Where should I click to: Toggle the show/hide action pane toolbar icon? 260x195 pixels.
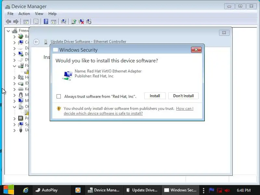click(x=54, y=22)
